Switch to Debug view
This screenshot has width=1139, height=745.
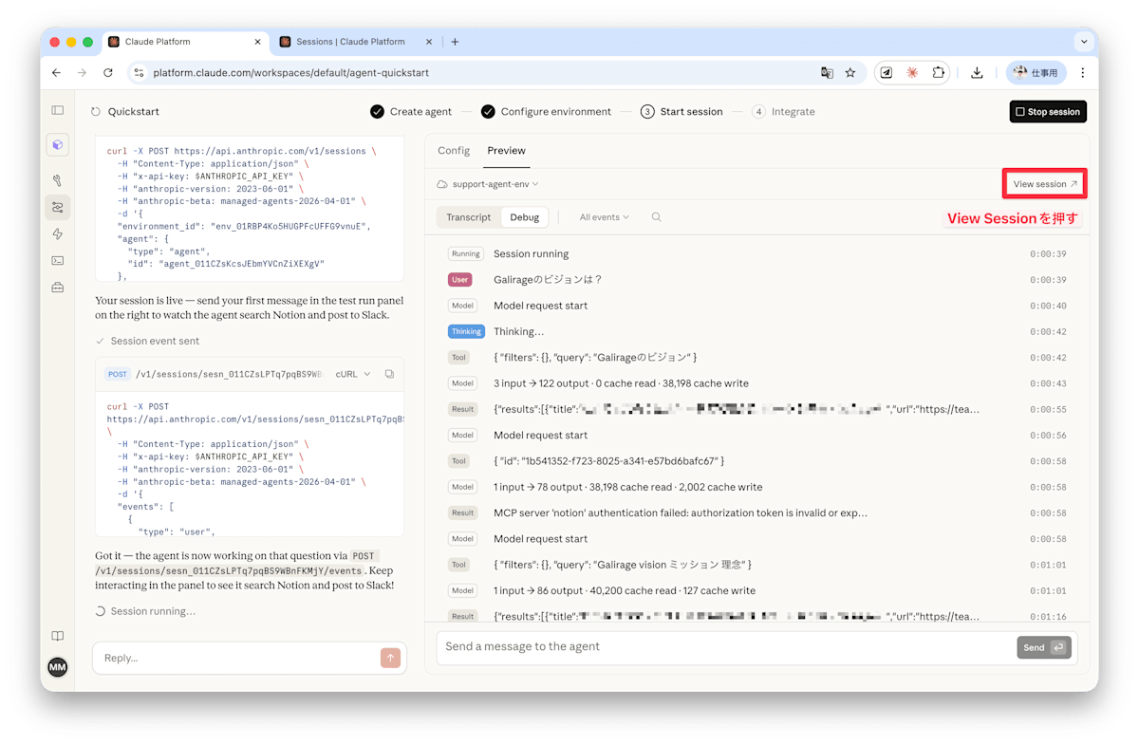[x=524, y=217]
